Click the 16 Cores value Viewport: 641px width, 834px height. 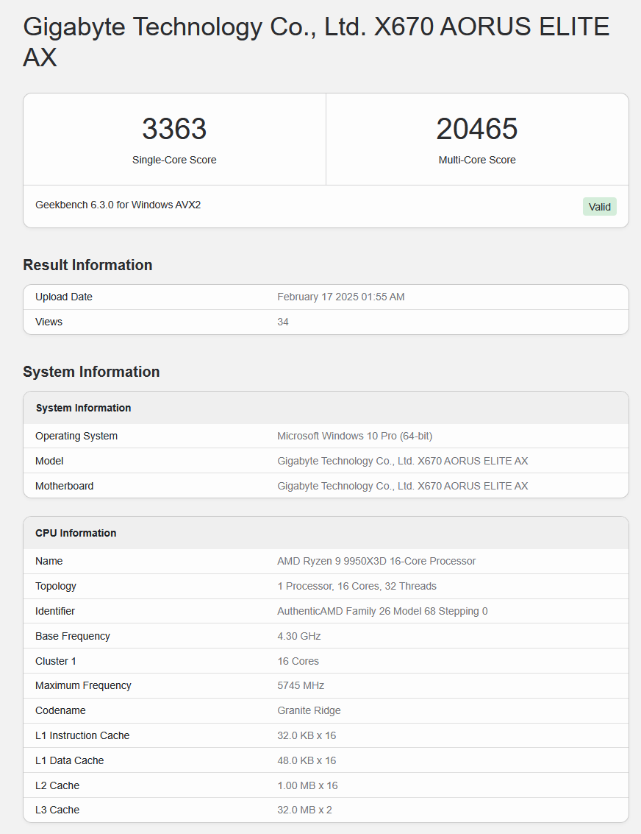point(298,661)
